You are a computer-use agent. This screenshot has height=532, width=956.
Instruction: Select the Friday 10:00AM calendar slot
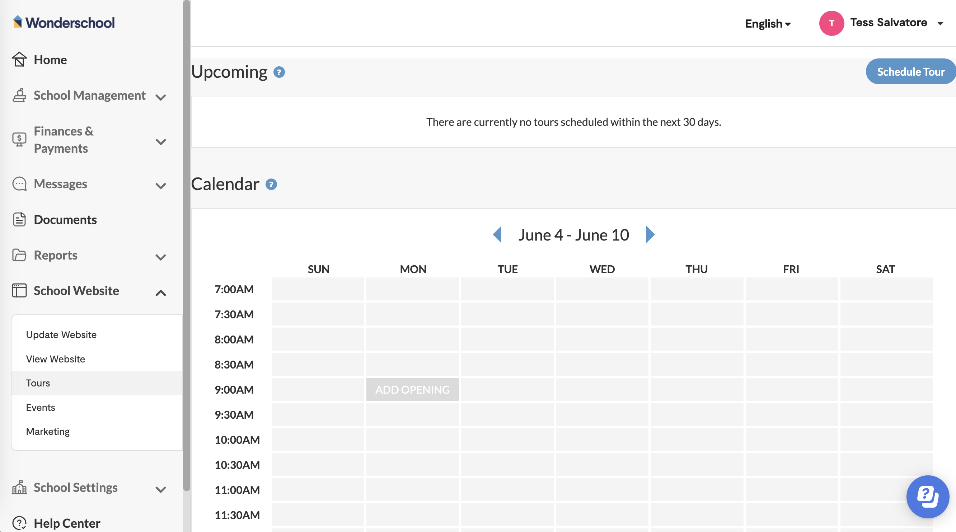pyautogui.click(x=792, y=440)
